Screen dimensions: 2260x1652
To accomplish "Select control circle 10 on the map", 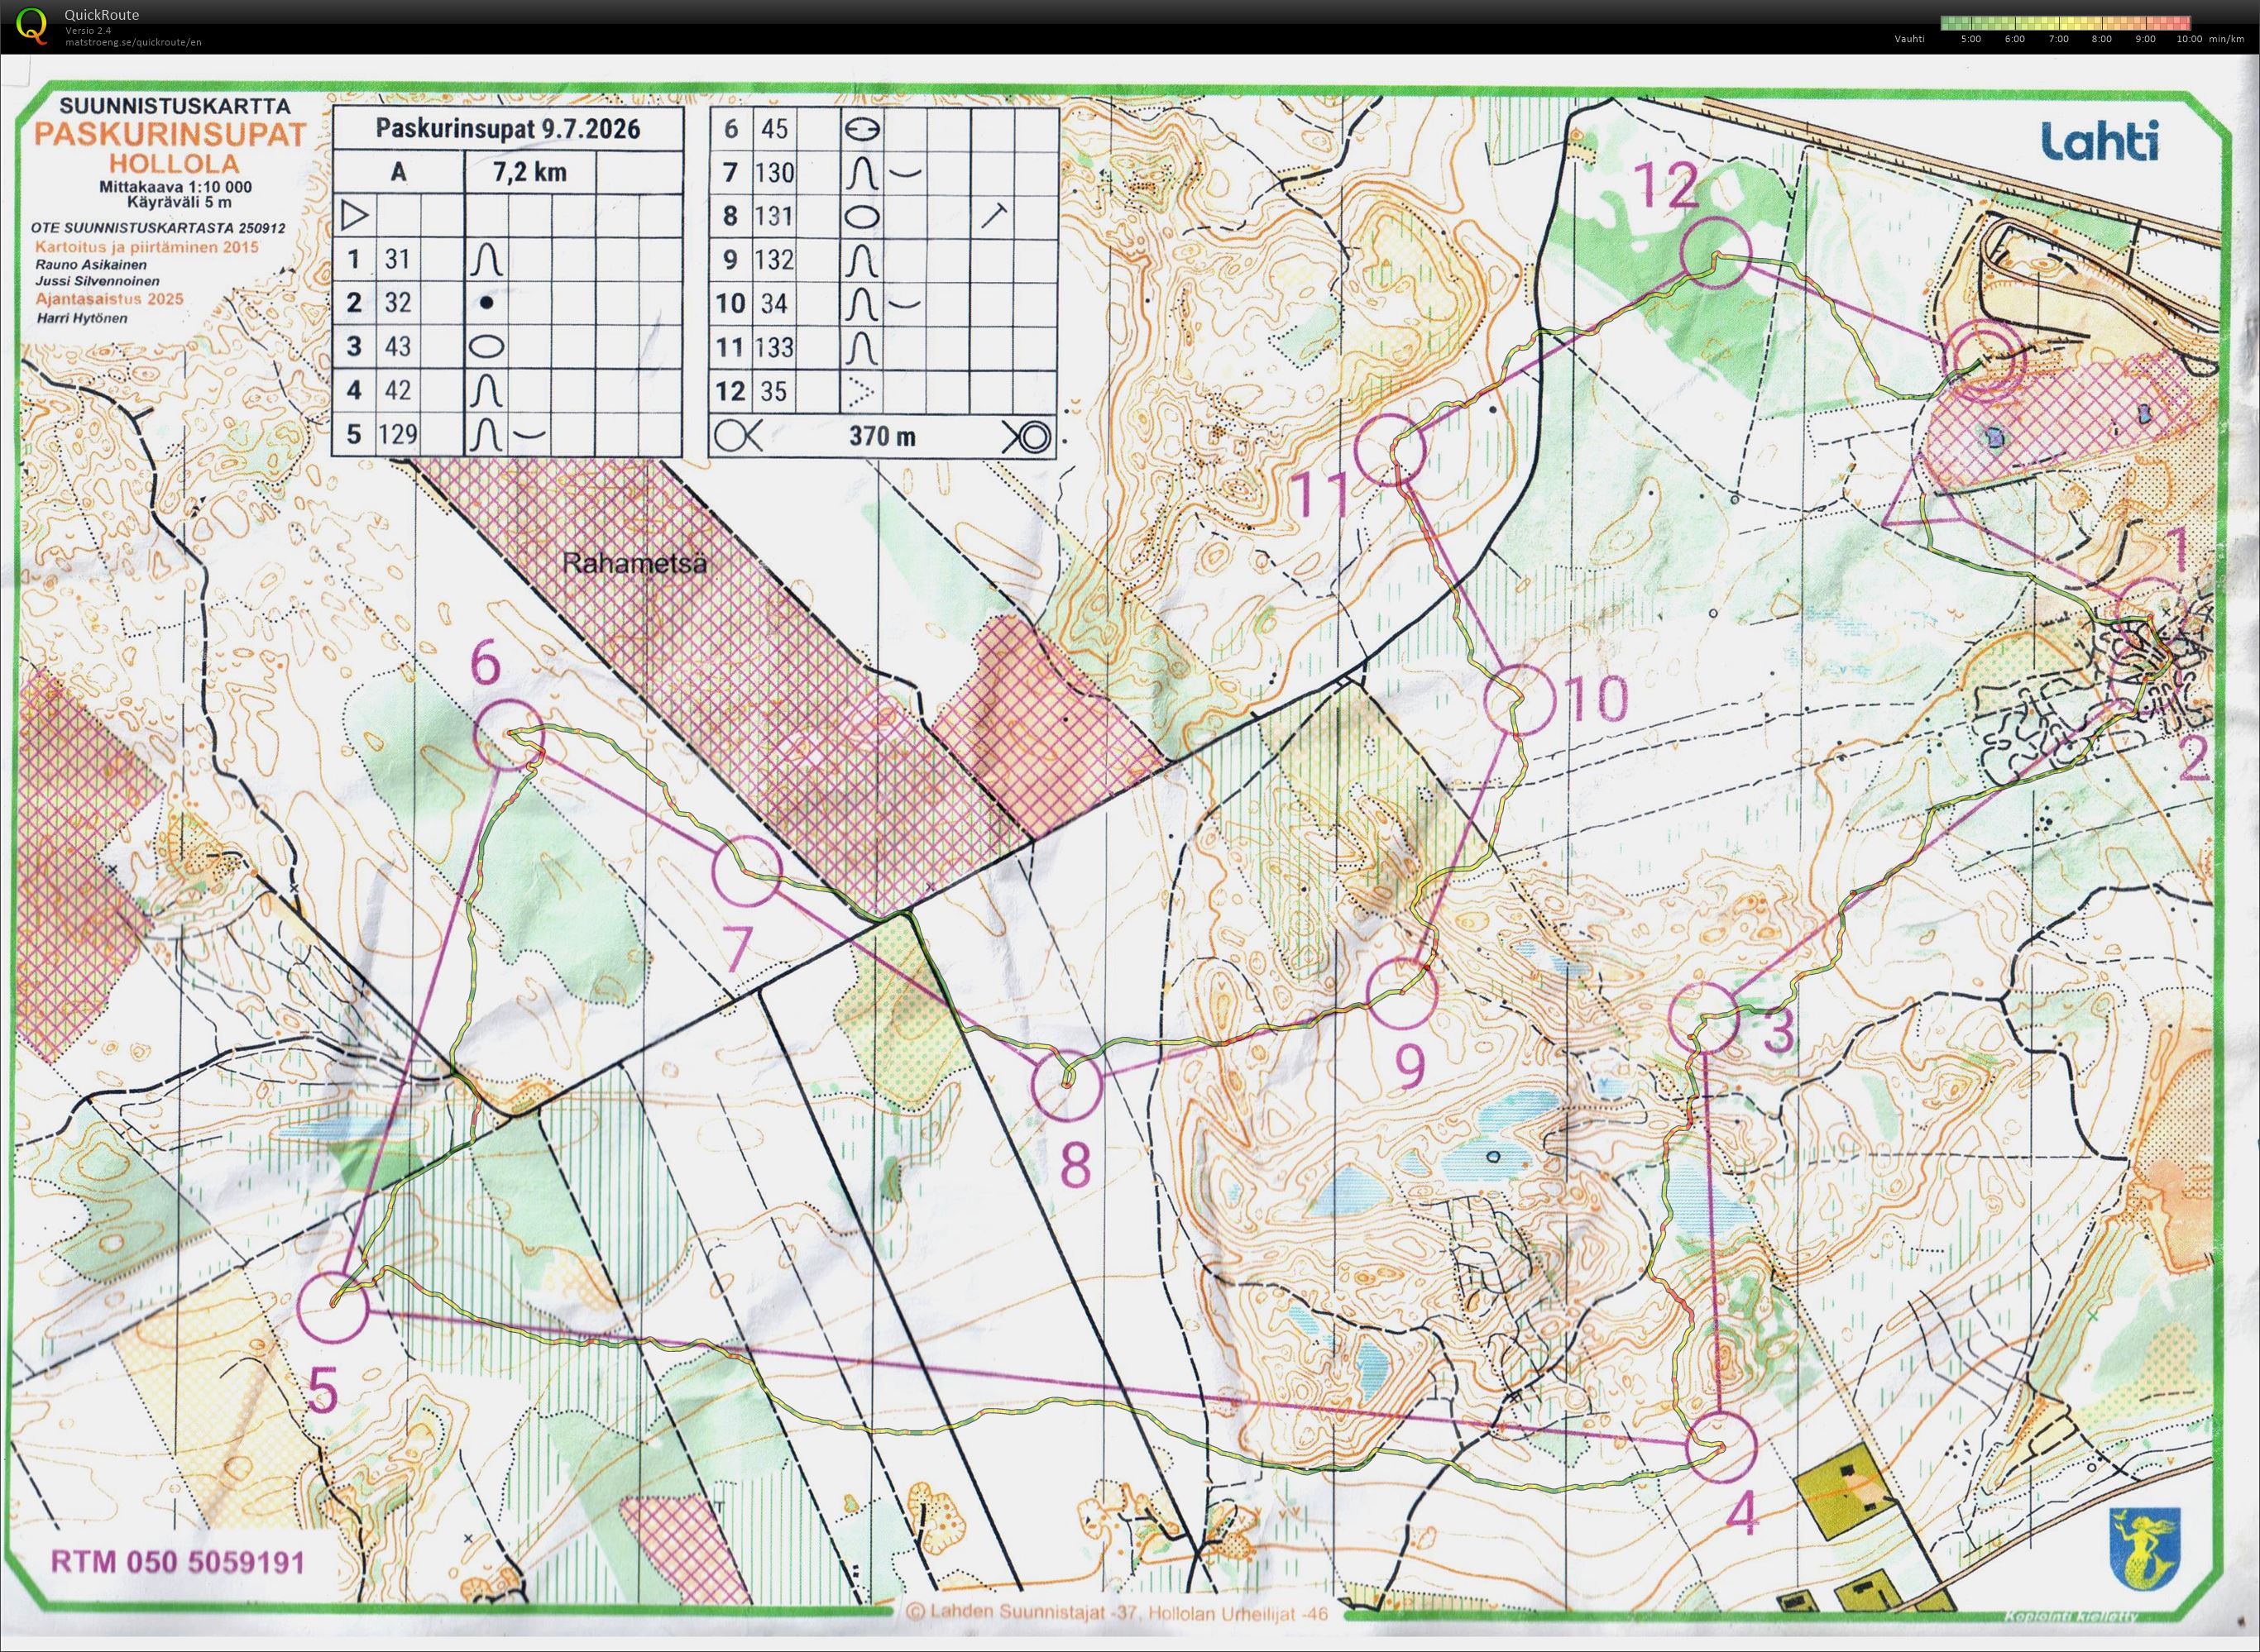I will click(1520, 700).
